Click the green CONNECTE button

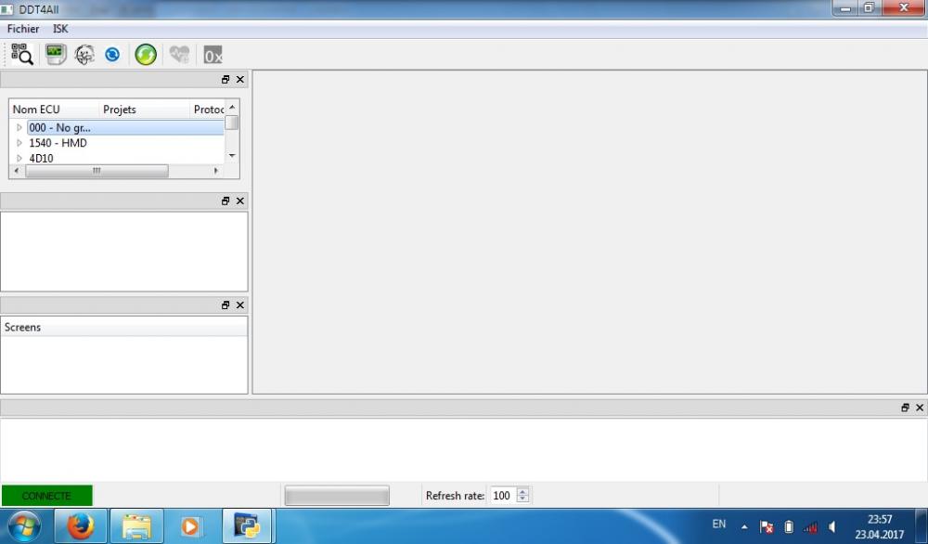46,496
